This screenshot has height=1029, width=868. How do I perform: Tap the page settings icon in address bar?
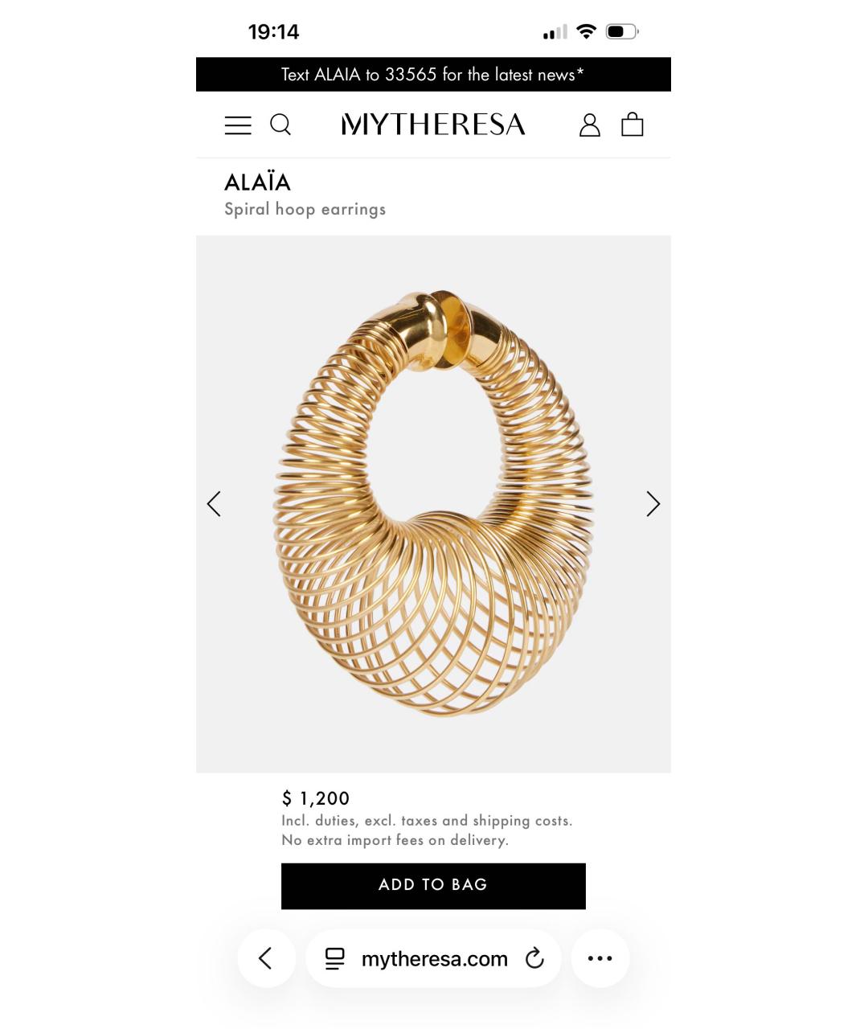pos(334,958)
